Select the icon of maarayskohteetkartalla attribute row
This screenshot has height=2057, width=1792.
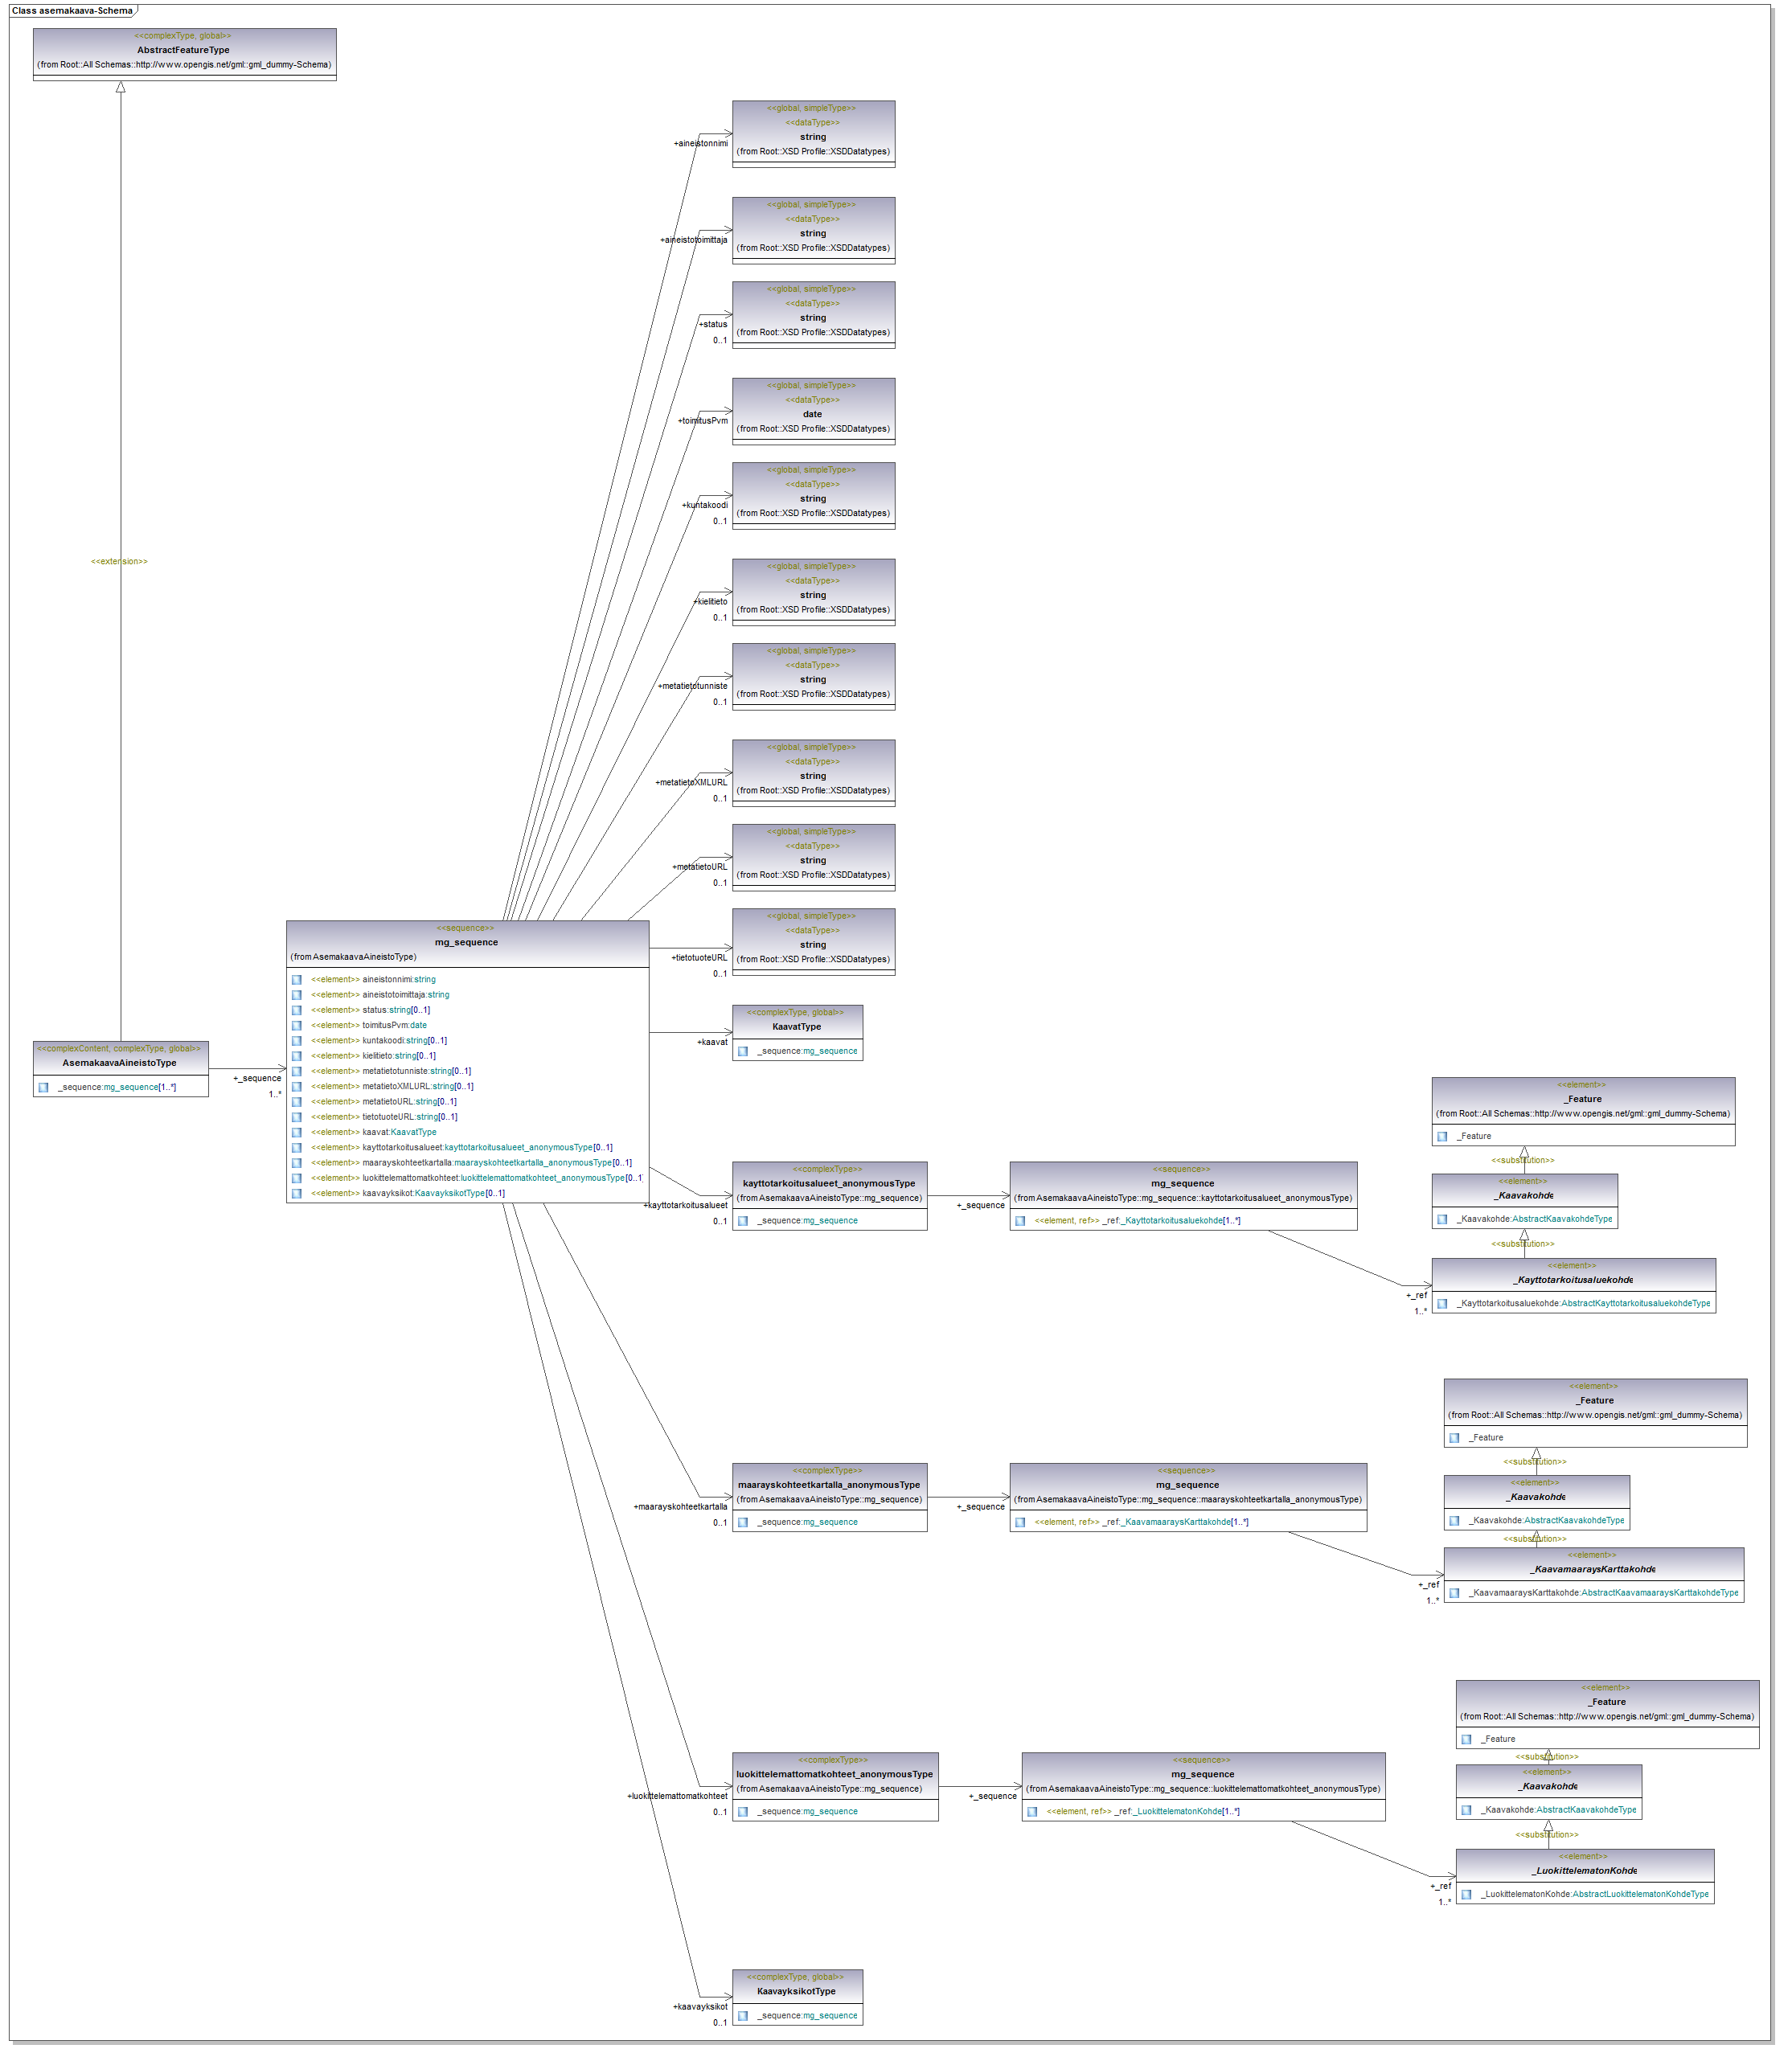click(x=296, y=1163)
